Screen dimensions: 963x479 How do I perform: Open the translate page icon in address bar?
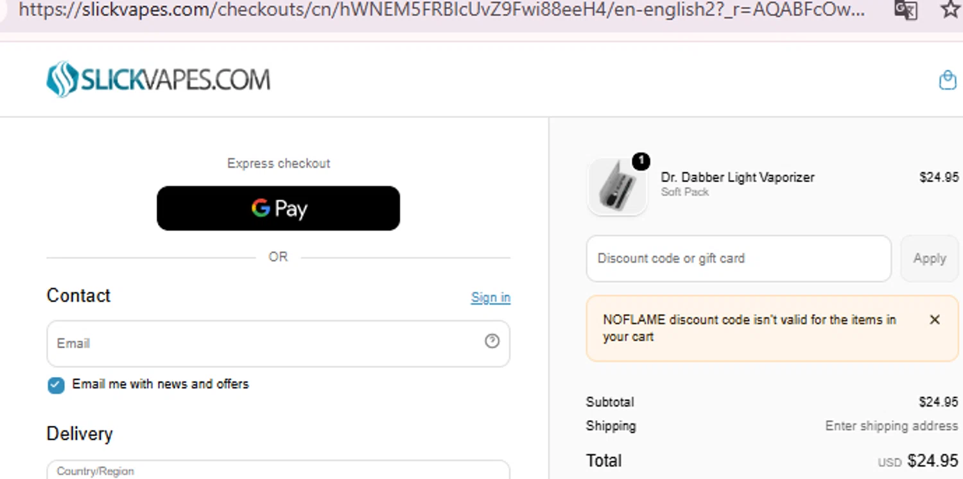tap(906, 10)
